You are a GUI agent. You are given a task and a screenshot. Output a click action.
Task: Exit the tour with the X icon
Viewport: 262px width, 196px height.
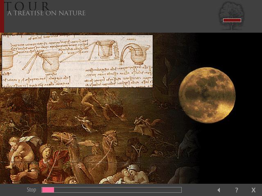(x=253, y=190)
